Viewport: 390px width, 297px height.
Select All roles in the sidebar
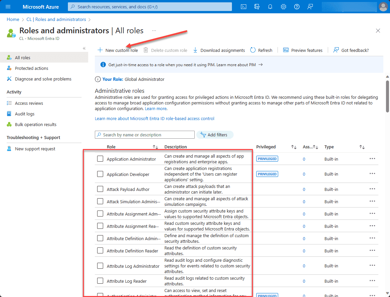tap(44, 58)
